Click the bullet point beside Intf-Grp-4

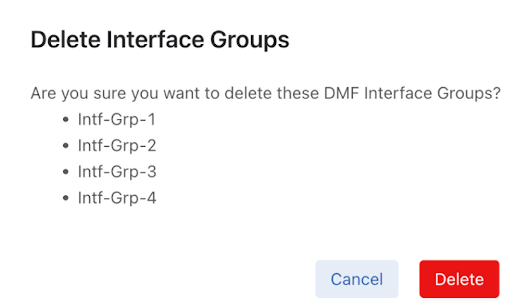coord(67,199)
